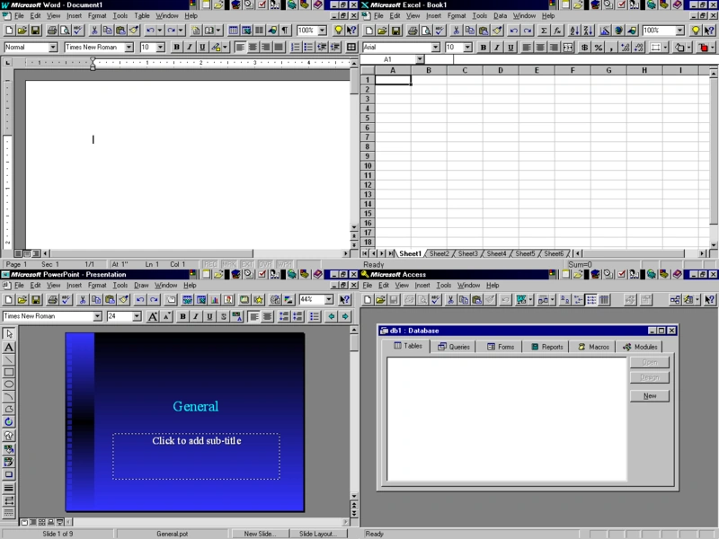
Task: Toggle Bold in Excel formatting toolbar
Action: tap(483, 48)
